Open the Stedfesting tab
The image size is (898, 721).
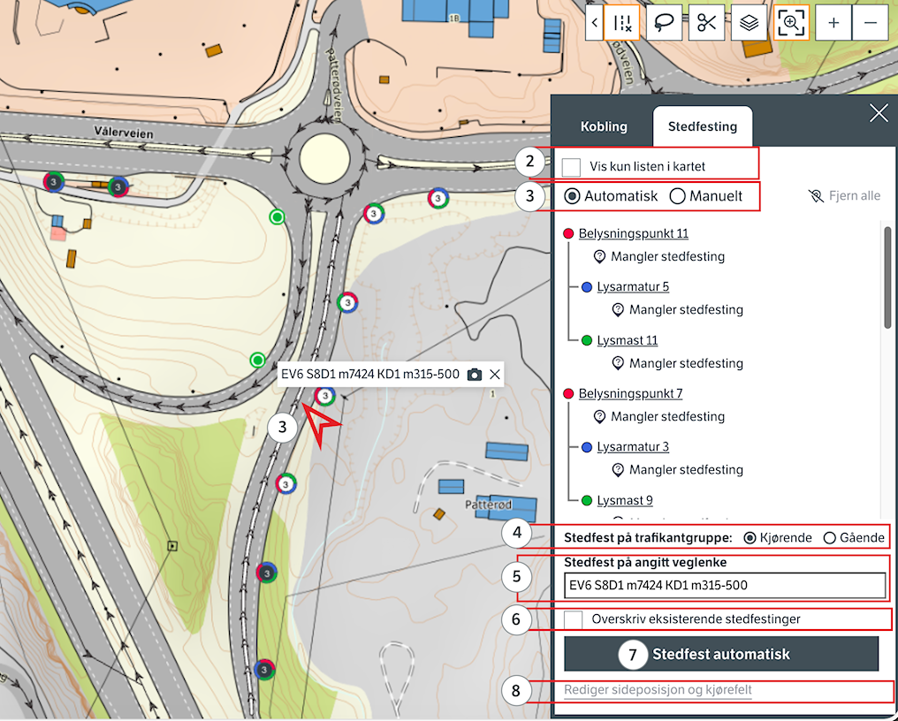[703, 126]
